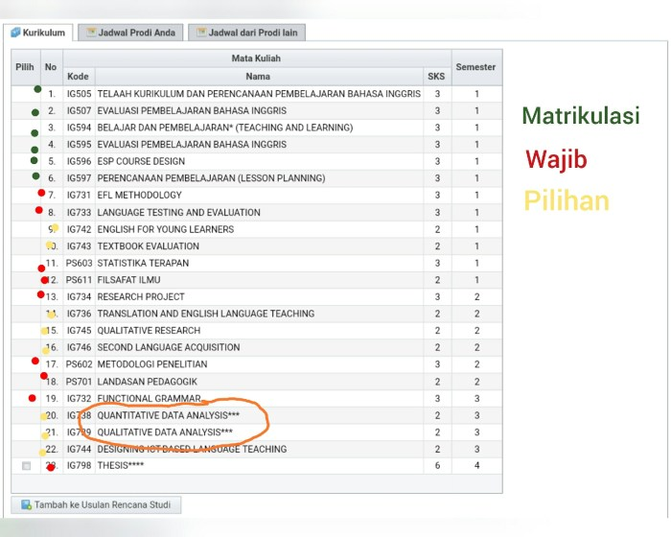Select QUANTITATIVE DATA ANALYSIS course
Screen dimensions: 671x537
tap(168, 415)
